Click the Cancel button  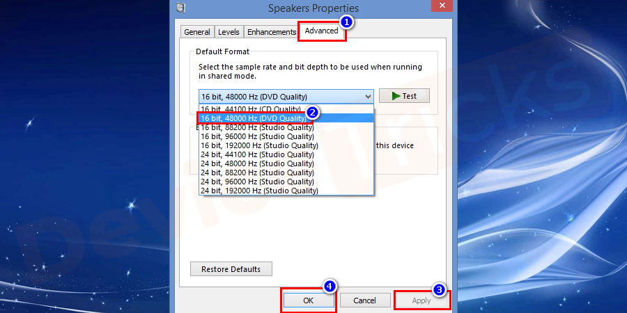(x=364, y=300)
